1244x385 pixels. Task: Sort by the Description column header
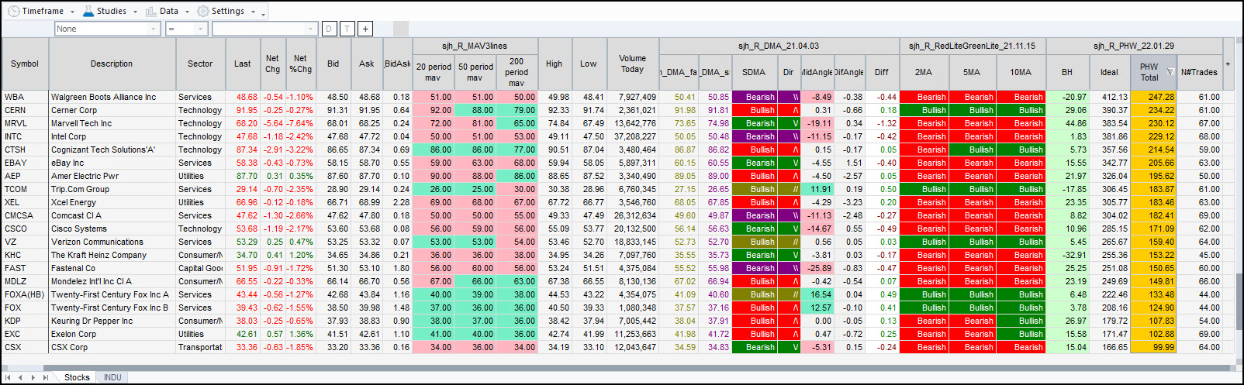click(112, 64)
